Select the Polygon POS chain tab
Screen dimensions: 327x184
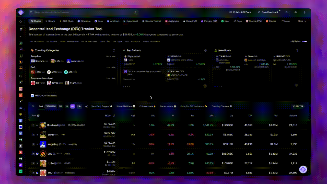(x=209, y=21)
